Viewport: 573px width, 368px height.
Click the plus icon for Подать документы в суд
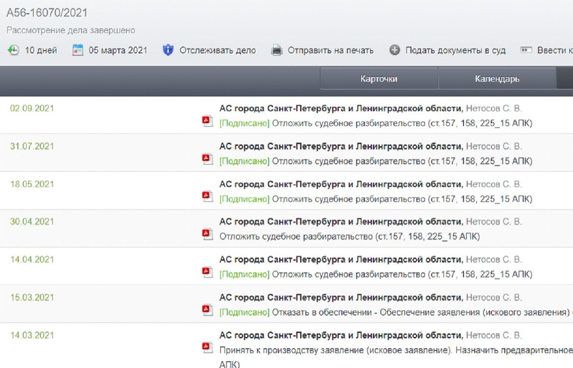tap(394, 50)
